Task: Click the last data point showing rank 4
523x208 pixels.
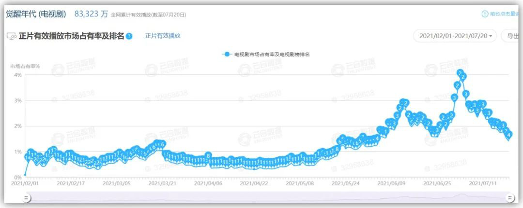Action: pos(509,135)
